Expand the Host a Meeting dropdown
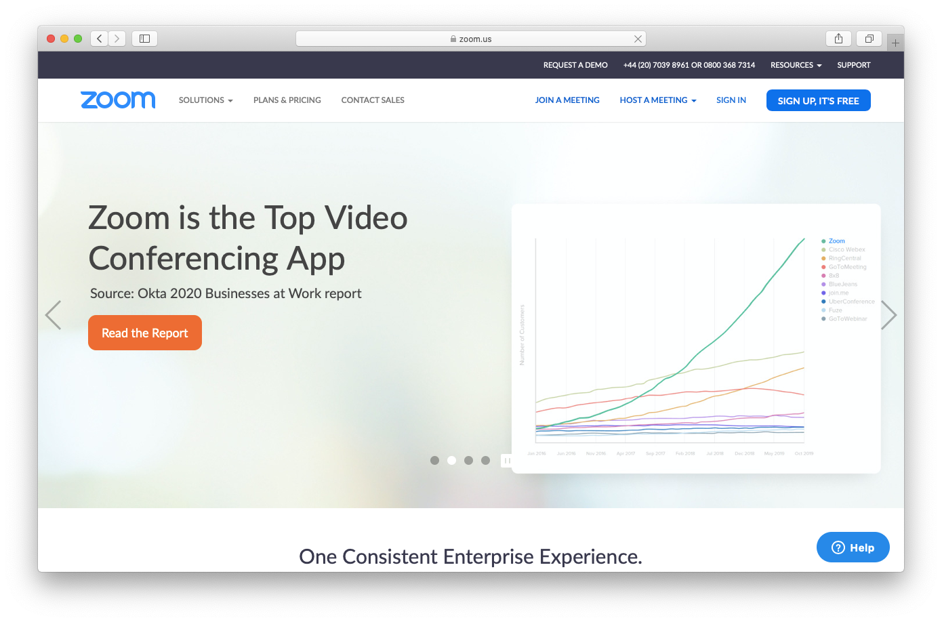 click(658, 100)
